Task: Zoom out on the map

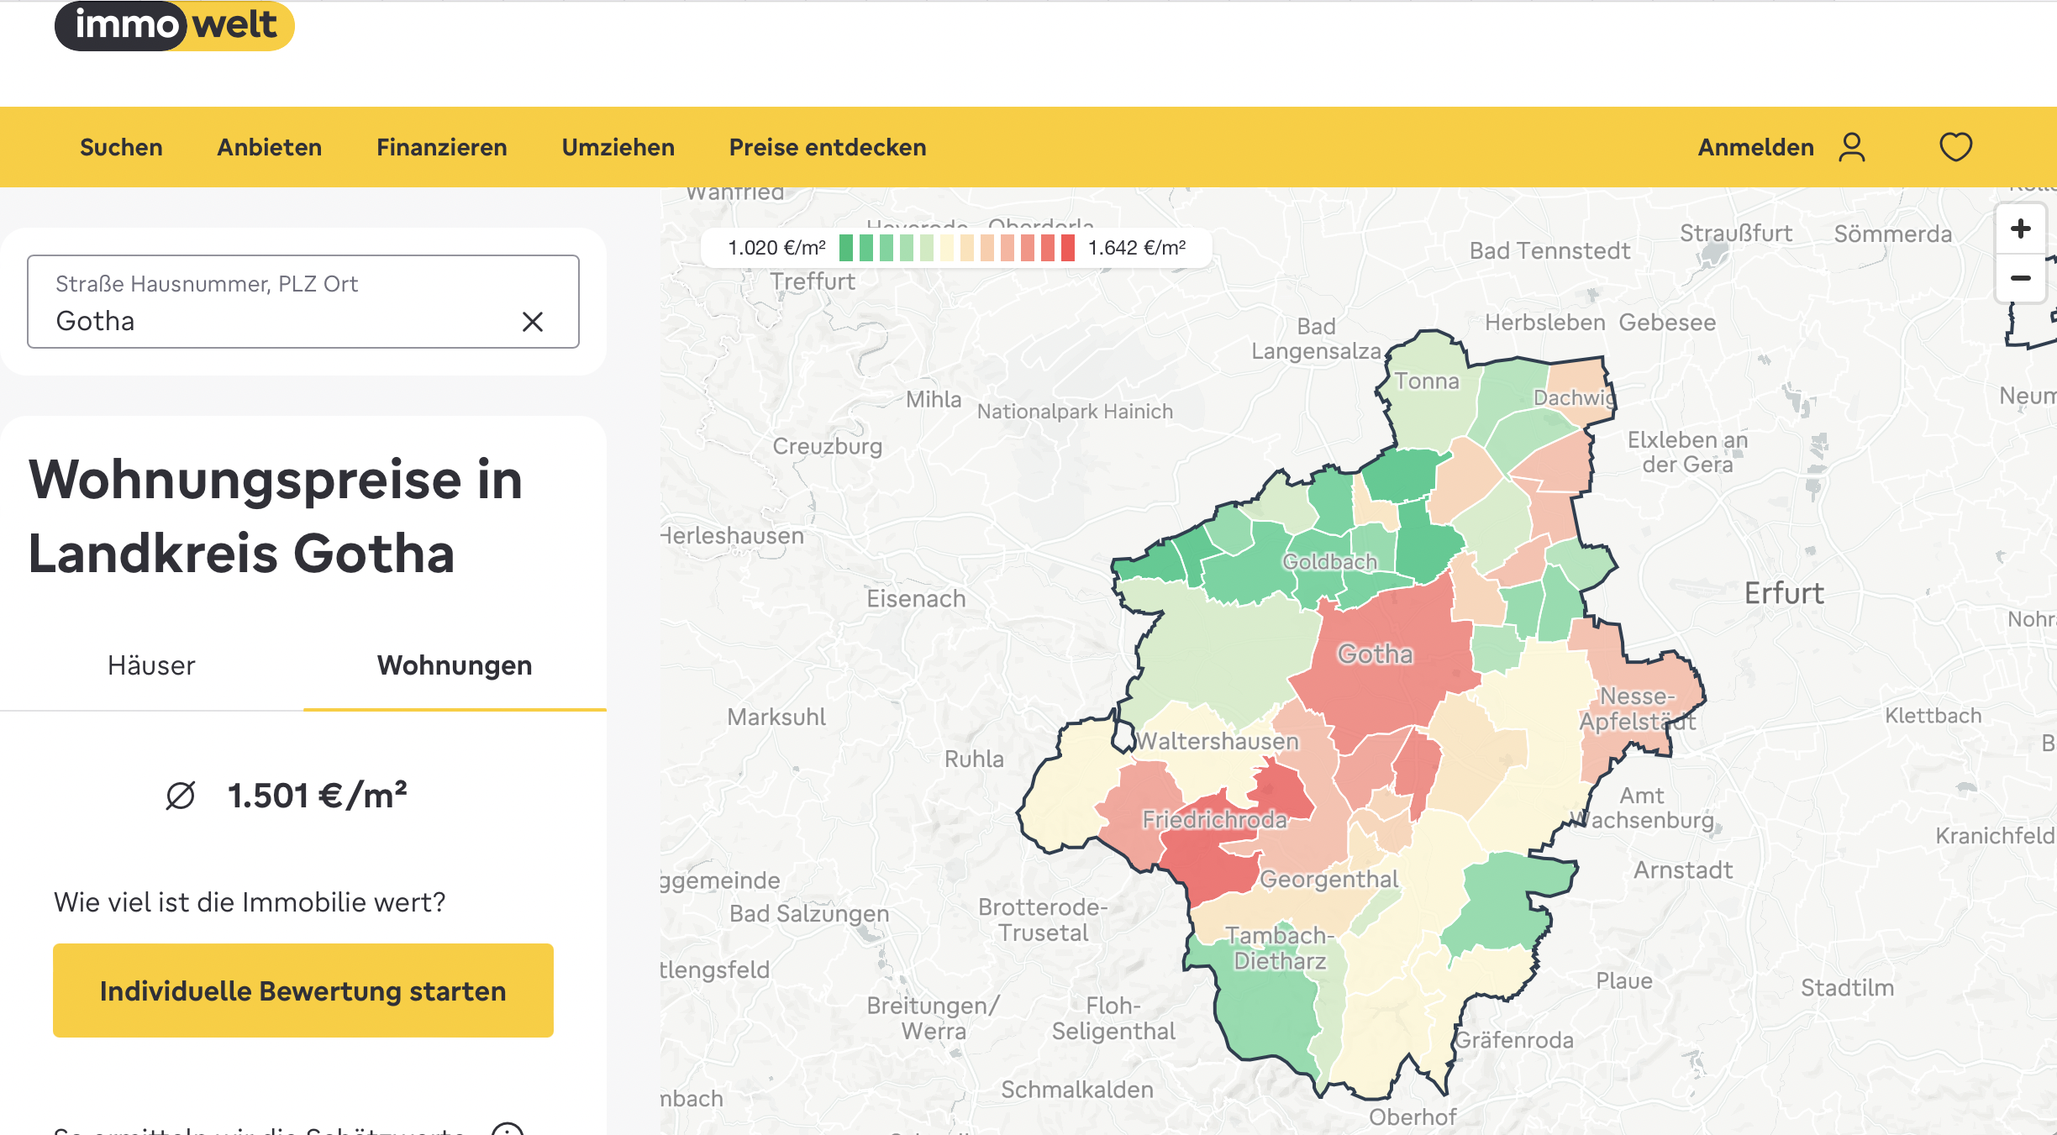Action: pos(2021,278)
